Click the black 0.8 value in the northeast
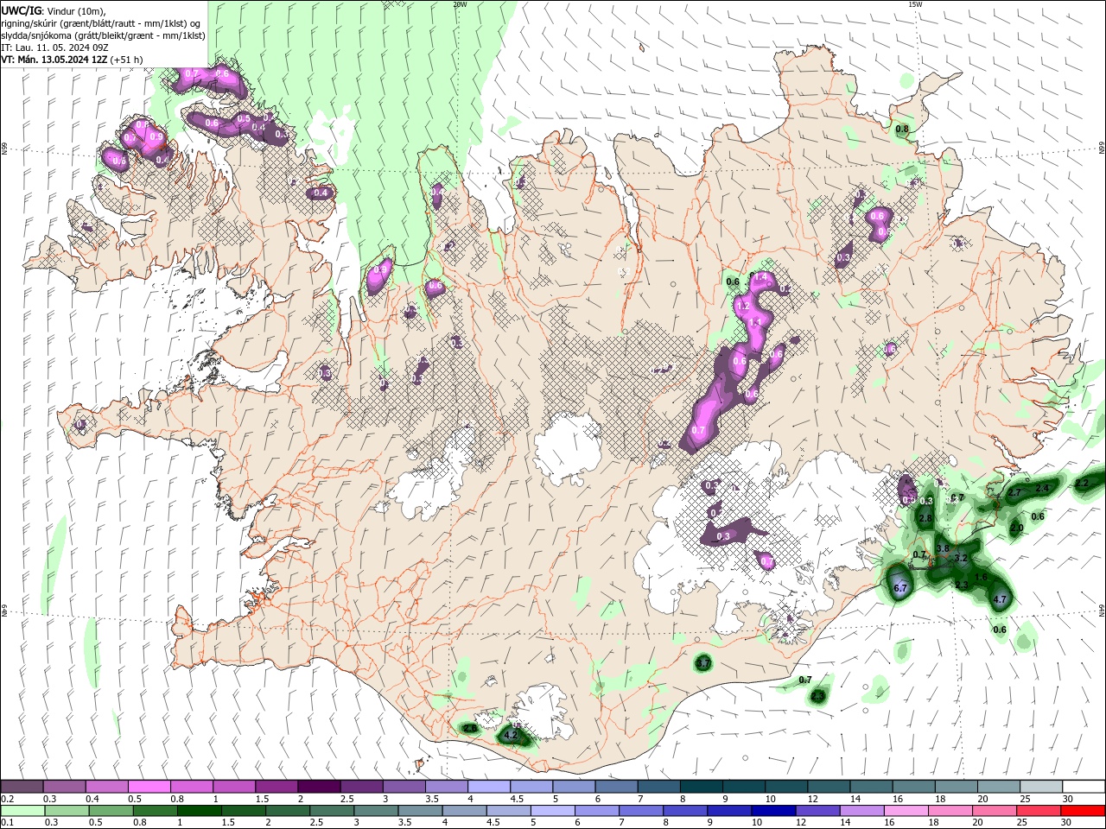Viewport: 1106px width, 829px height. 902,130
